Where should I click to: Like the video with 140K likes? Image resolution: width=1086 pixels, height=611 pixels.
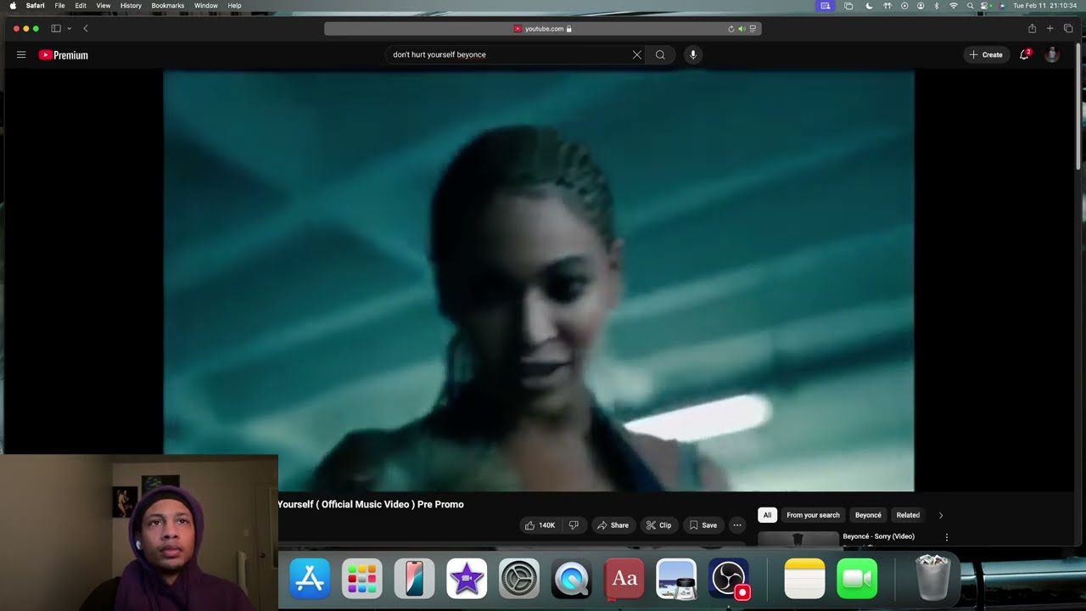point(539,525)
